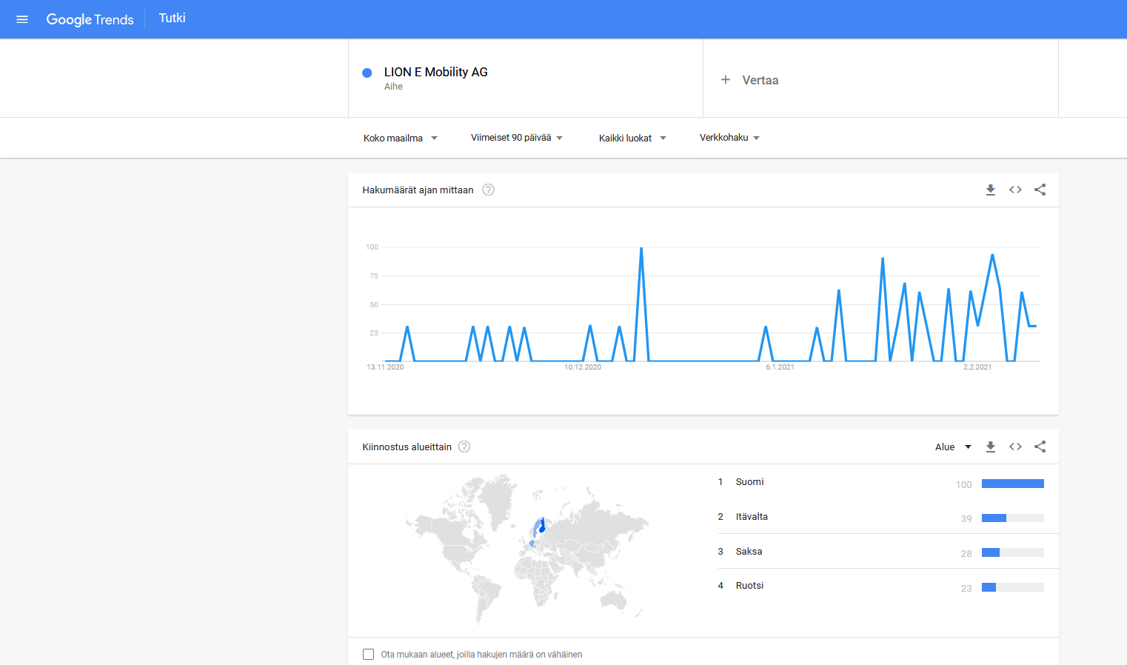1127x665 pixels.
Task: Share the interest by region card
Action: pyautogui.click(x=1040, y=447)
